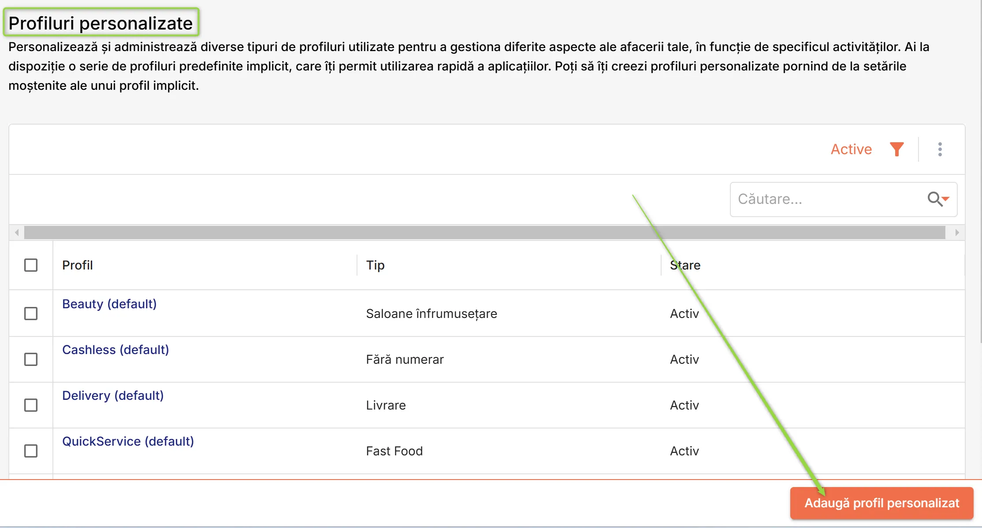Check the Cashless (default) row checkbox
This screenshot has height=528, width=982.
(31, 359)
